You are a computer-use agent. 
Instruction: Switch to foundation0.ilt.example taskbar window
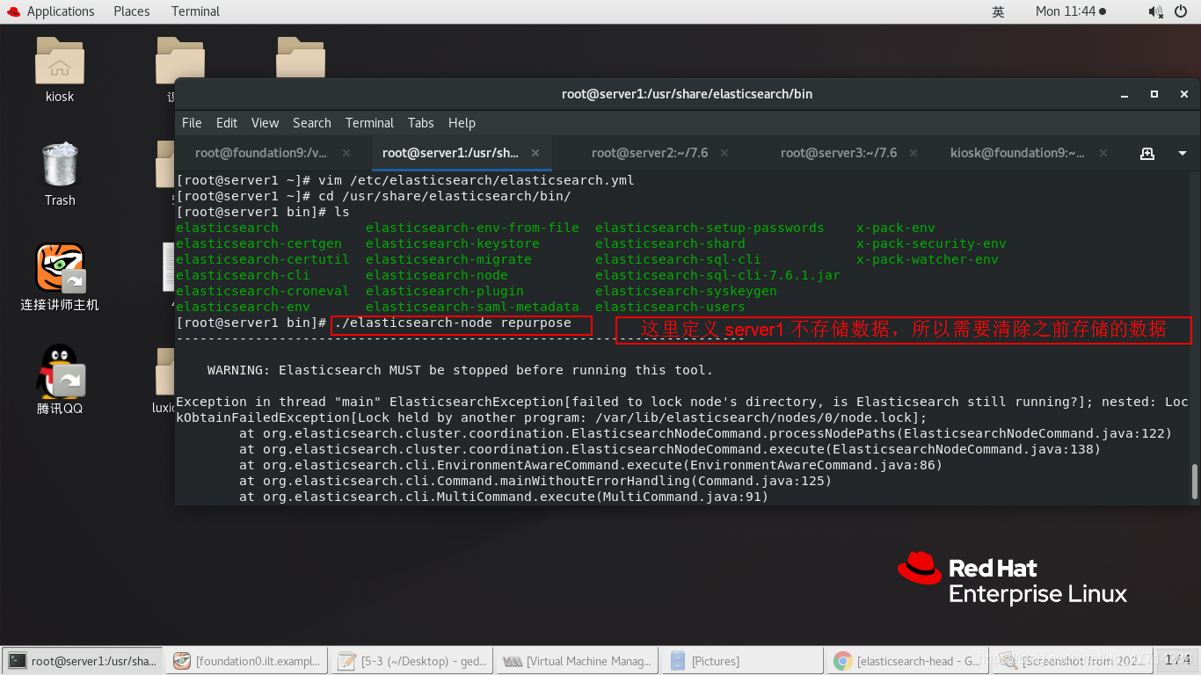pyautogui.click(x=248, y=661)
